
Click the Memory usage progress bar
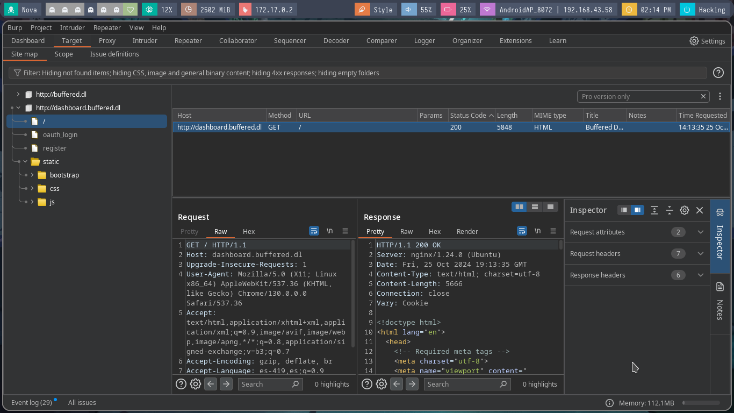[701, 403]
